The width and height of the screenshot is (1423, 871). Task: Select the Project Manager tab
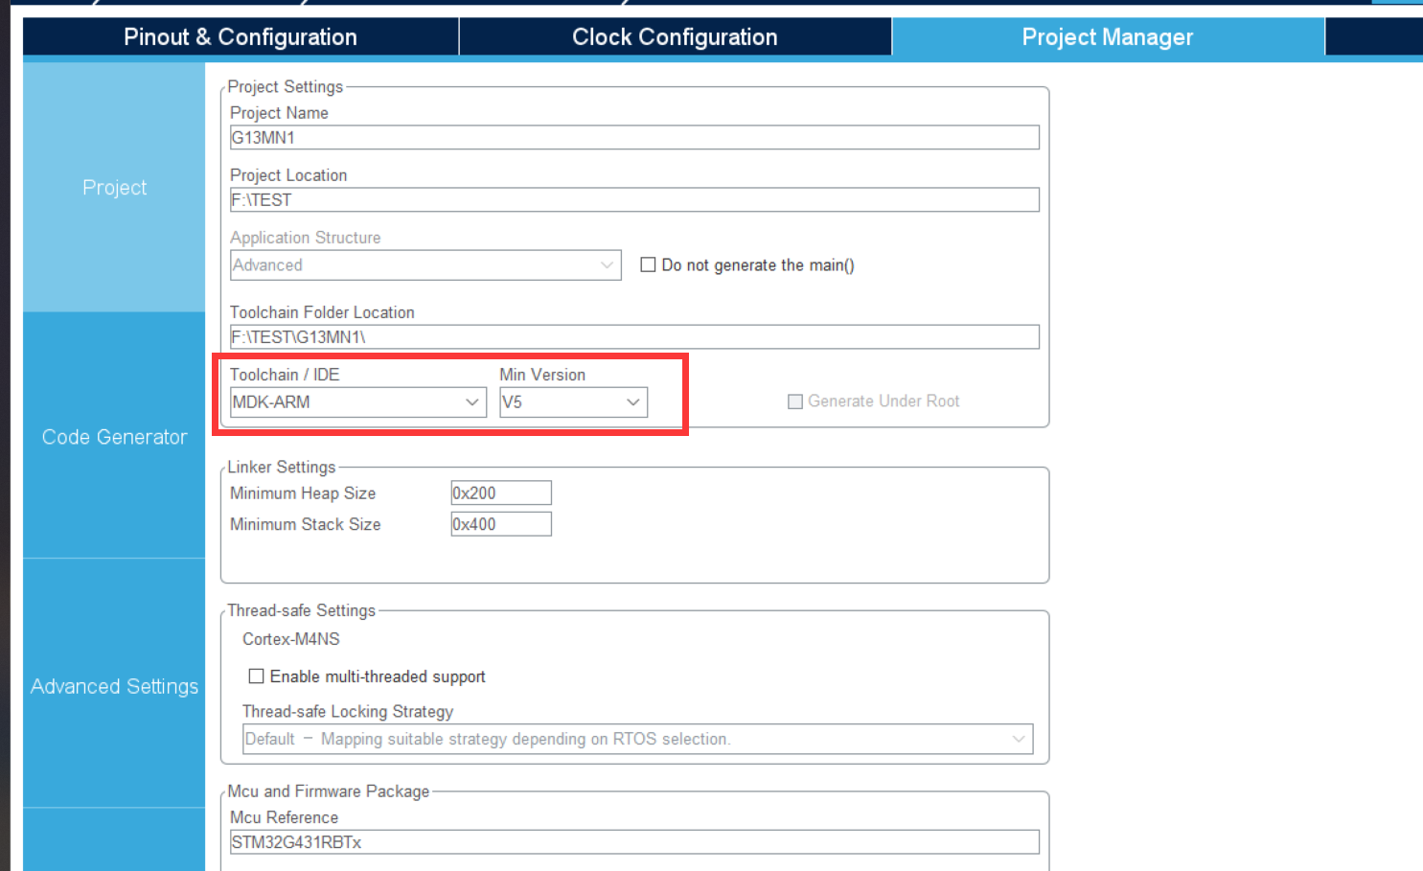tap(1108, 37)
